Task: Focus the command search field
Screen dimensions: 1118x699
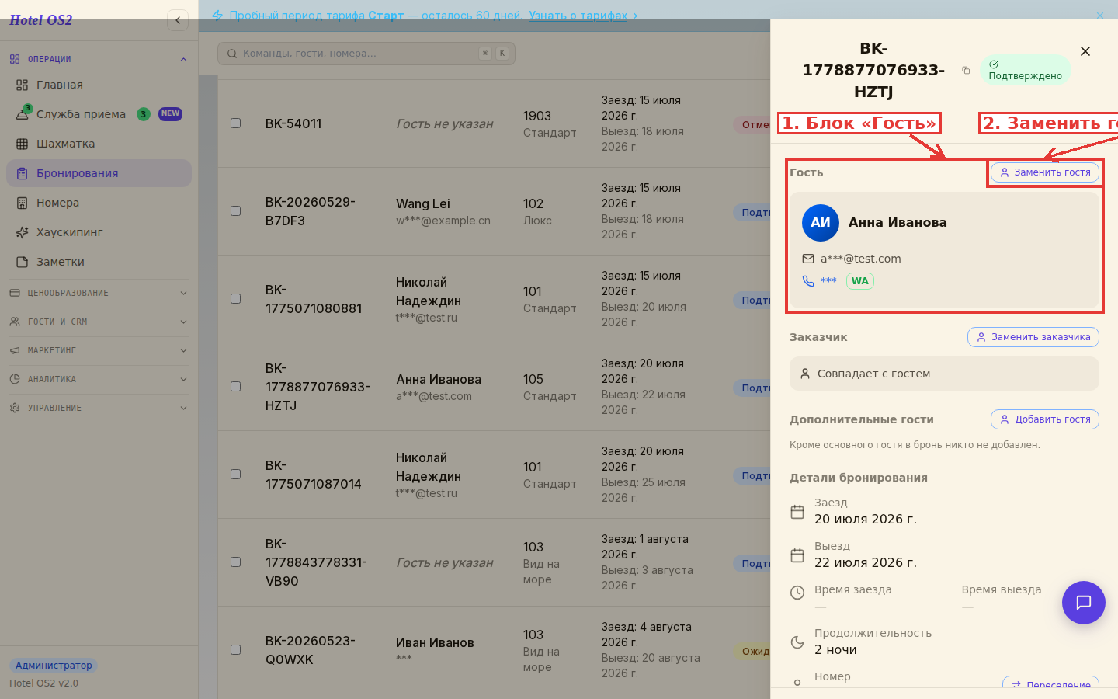Action: click(366, 54)
